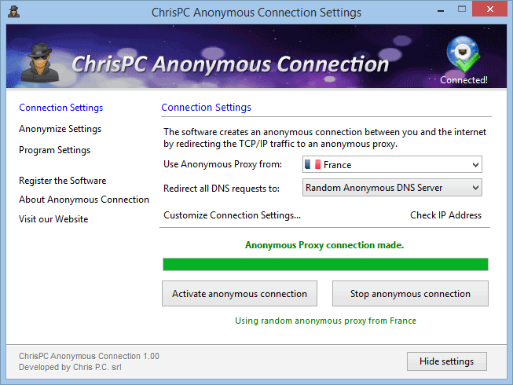Open Customize Connection Settings link
The image size is (513, 385).
[x=232, y=215]
